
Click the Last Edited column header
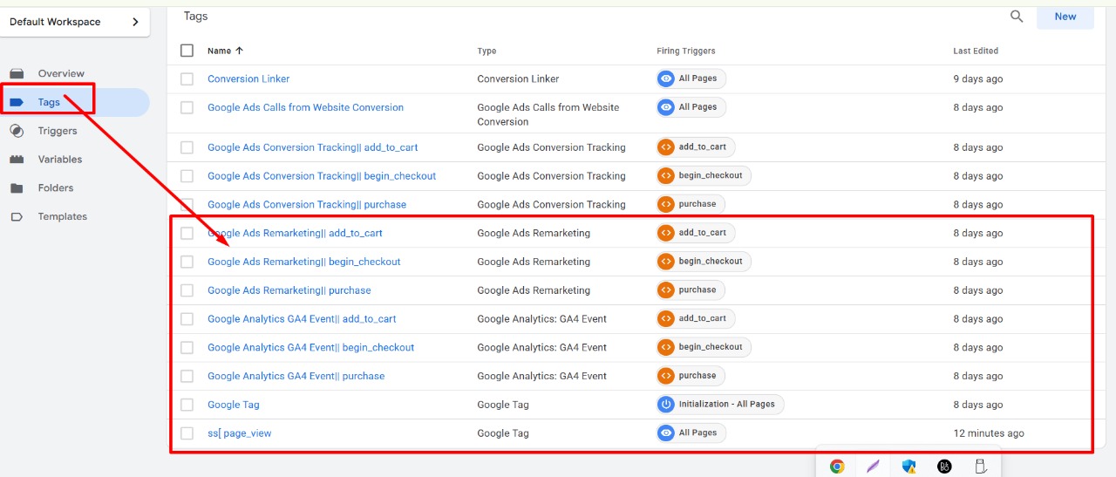(976, 51)
